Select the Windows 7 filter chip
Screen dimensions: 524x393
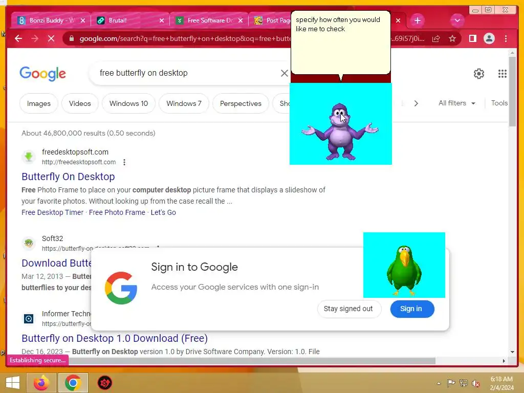pyautogui.click(x=184, y=103)
